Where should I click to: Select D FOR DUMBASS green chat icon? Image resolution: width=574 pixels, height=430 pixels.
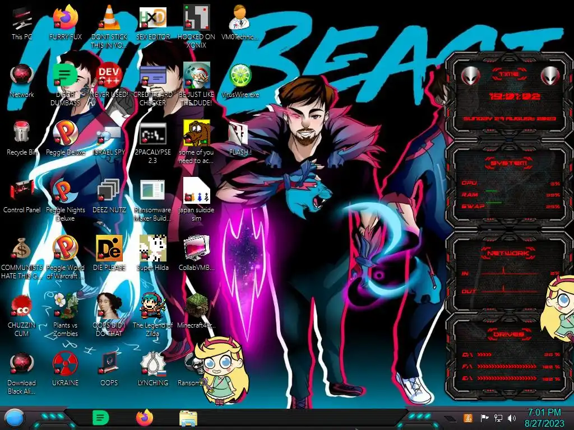pyautogui.click(x=66, y=85)
